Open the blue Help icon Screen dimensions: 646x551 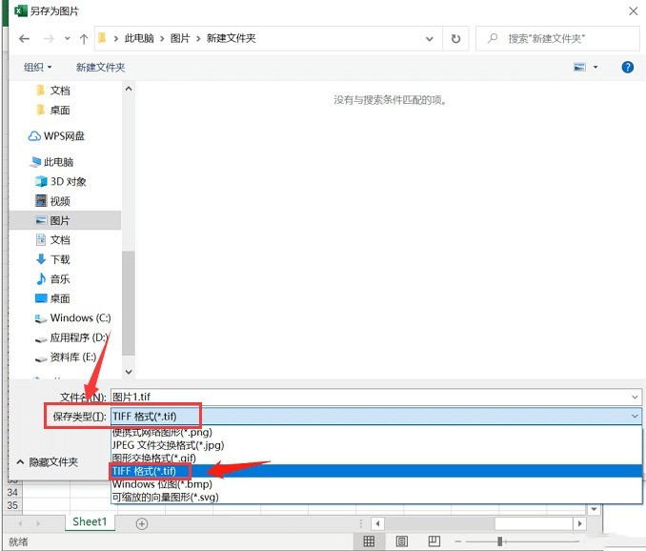click(628, 67)
